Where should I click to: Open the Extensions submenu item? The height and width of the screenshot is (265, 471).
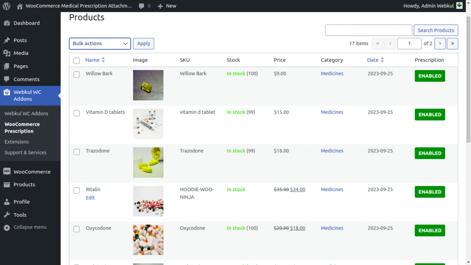(x=17, y=142)
